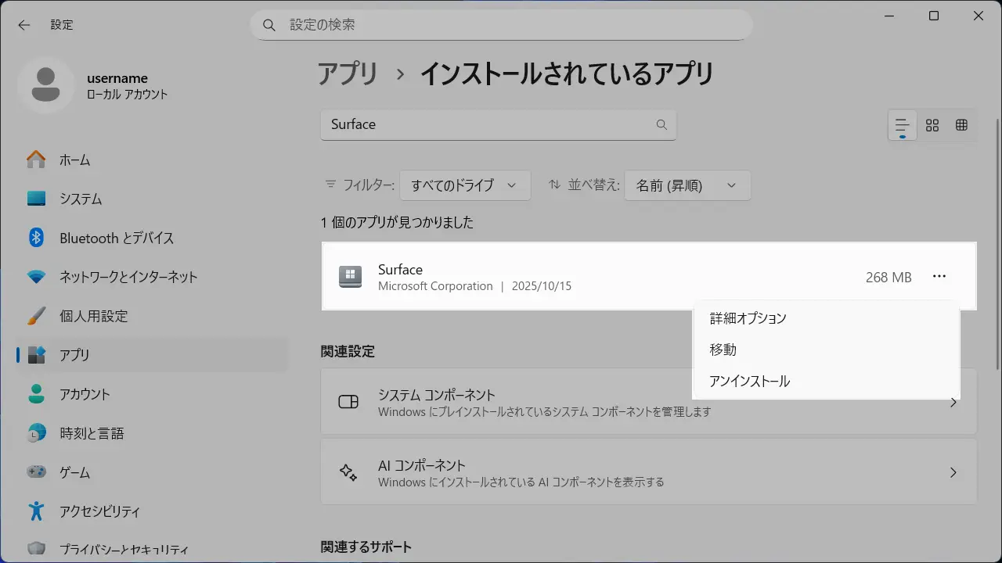
Task: Switch to table view layout icon
Action: 961,125
